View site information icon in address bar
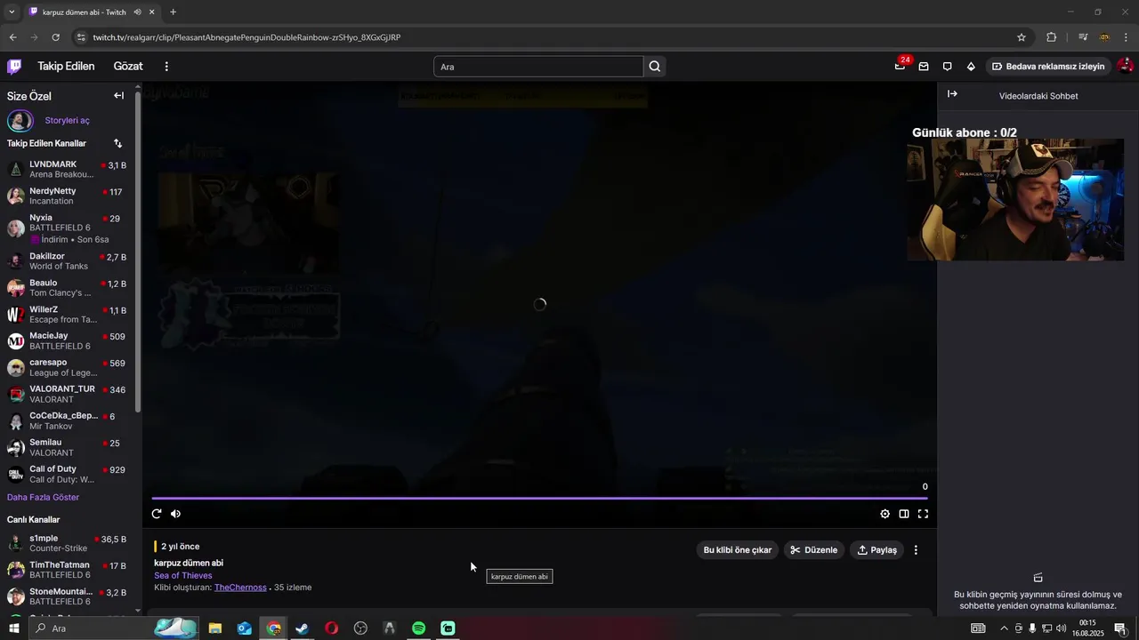The height and width of the screenshot is (640, 1139). coord(81,37)
